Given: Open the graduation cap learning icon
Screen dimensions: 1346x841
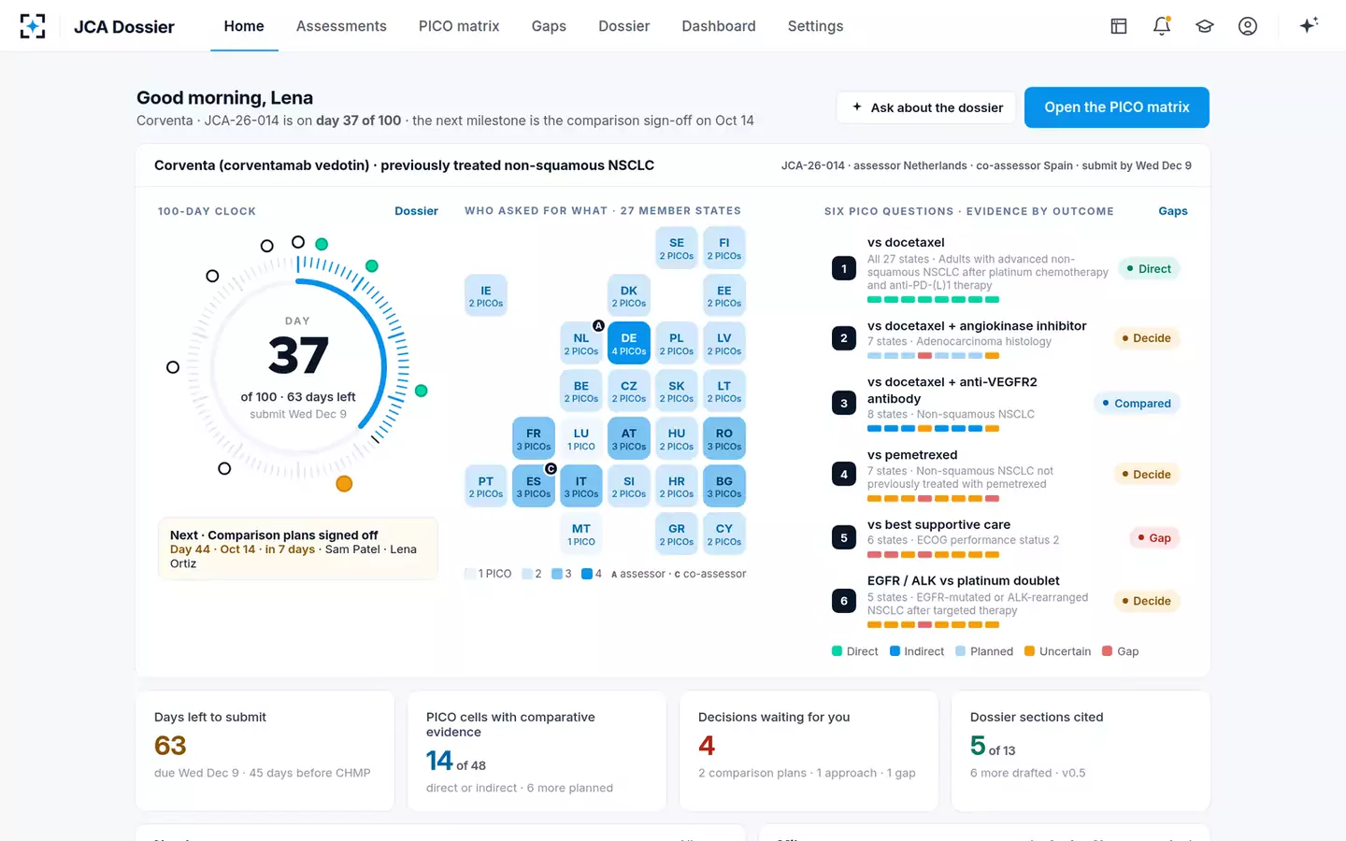Looking at the screenshot, I should 1205,26.
